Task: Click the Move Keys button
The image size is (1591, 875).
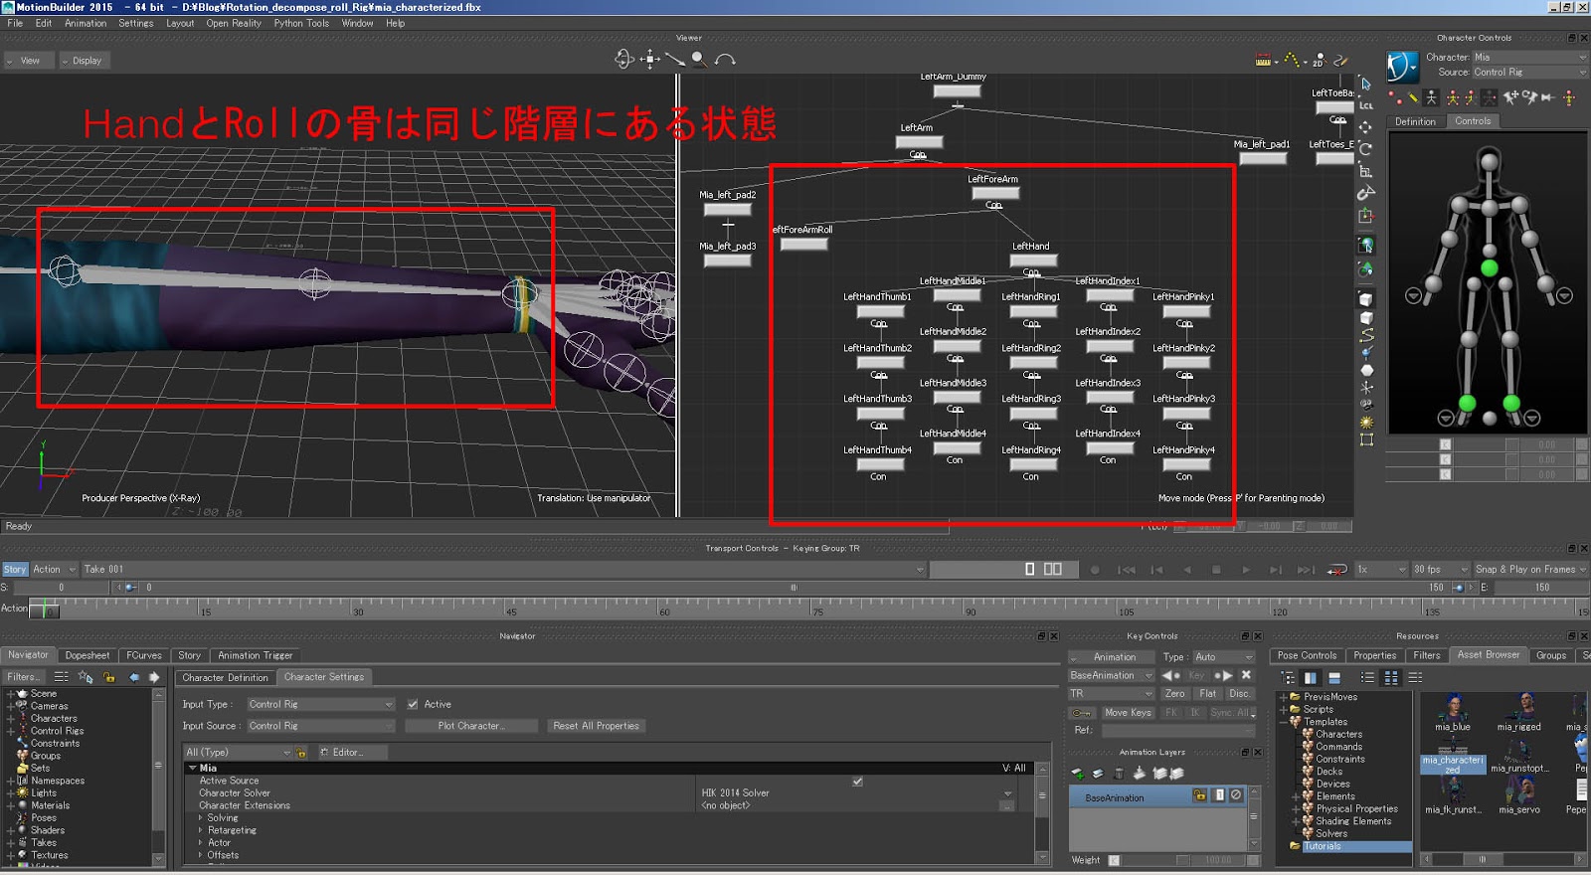Action: pyautogui.click(x=1128, y=713)
